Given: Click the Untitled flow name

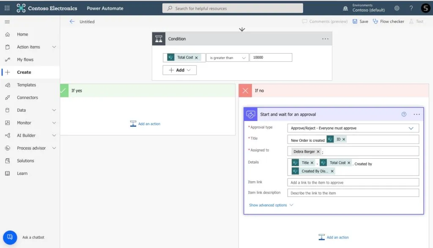Looking at the screenshot, I should [87, 22].
